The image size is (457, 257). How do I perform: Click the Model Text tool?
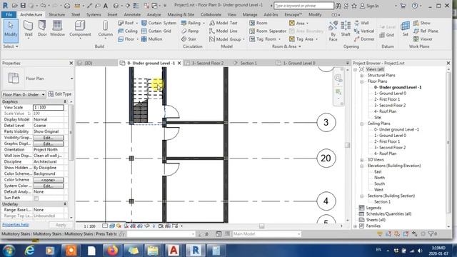(224, 23)
